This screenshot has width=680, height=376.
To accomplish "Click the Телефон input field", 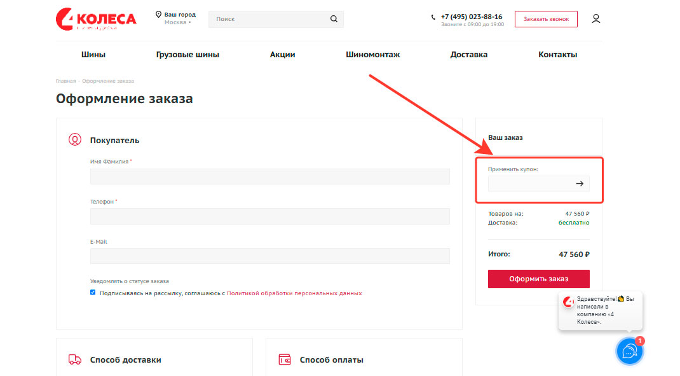I will (x=269, y=216).
